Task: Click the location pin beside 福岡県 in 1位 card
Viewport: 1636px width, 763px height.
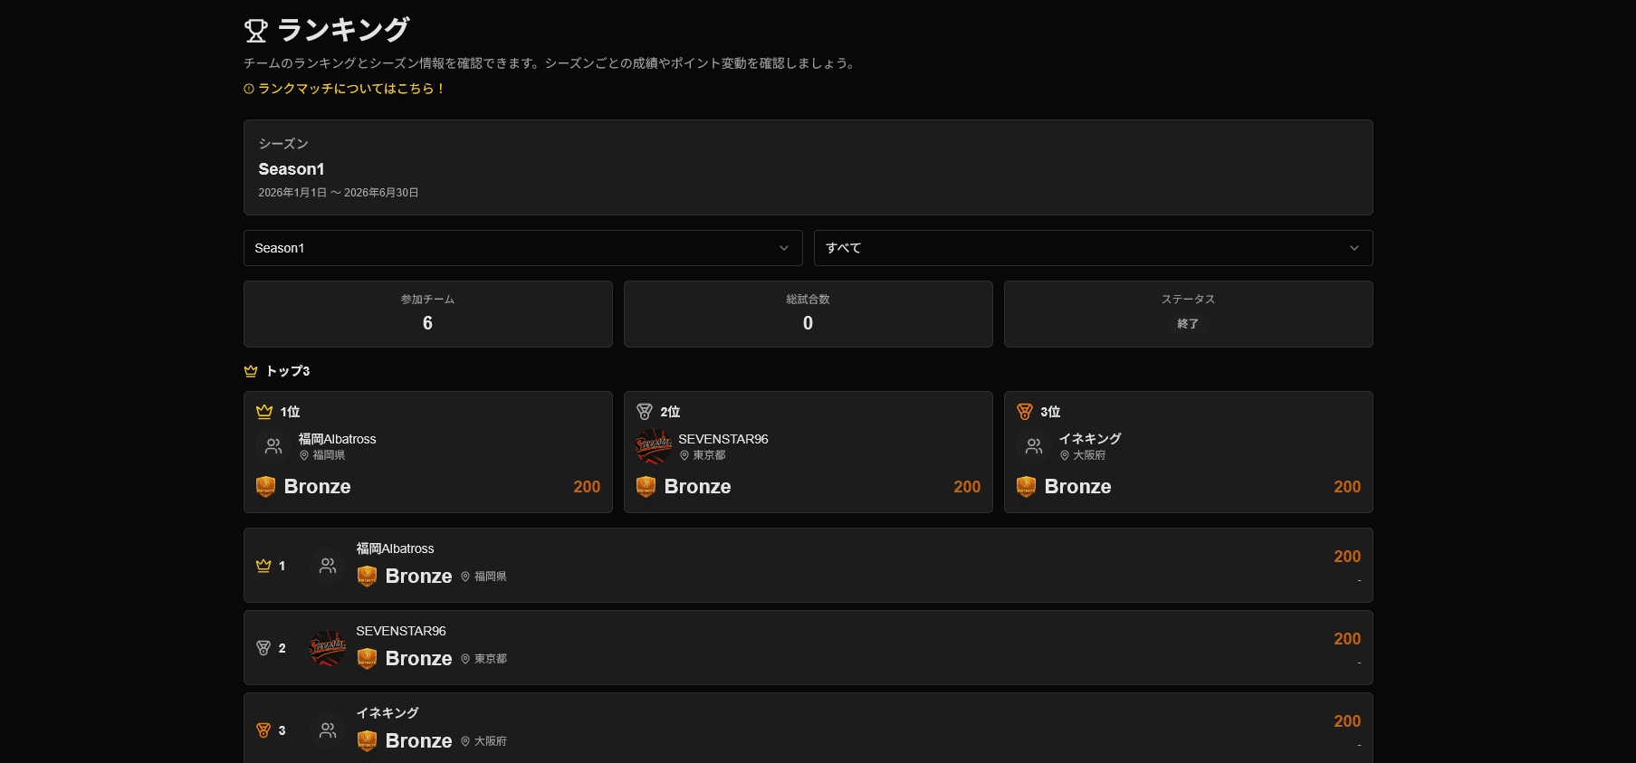Action: pos(304,455)
